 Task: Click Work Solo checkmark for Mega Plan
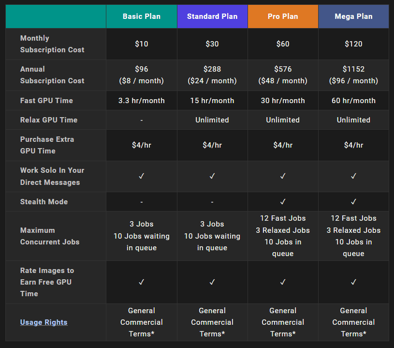[353, 176]
